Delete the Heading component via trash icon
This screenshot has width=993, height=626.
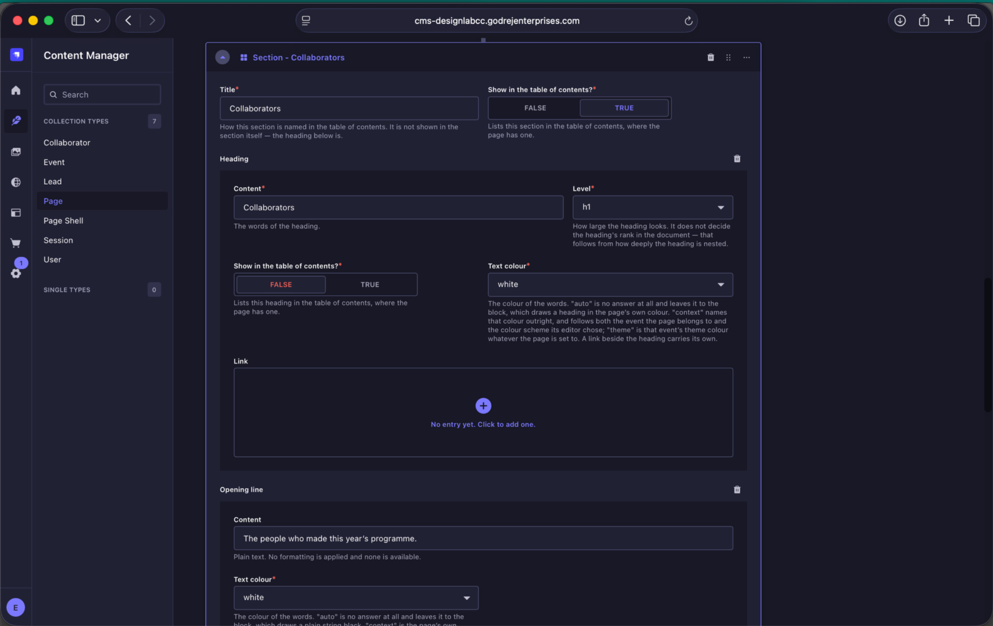click(x=737, y=159)
